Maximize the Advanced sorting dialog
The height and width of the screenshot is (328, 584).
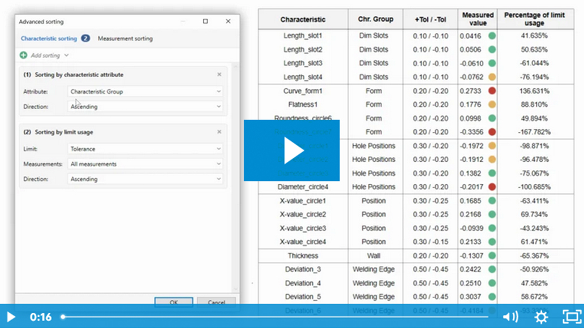pyautogui.click(x=205, y=21)
